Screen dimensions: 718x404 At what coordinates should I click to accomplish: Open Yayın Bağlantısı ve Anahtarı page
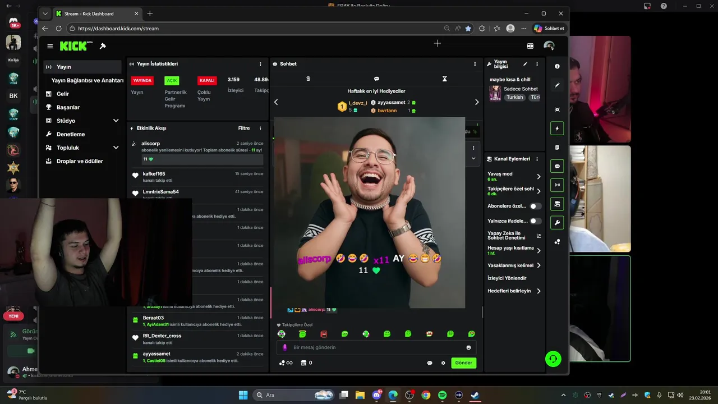87,80
